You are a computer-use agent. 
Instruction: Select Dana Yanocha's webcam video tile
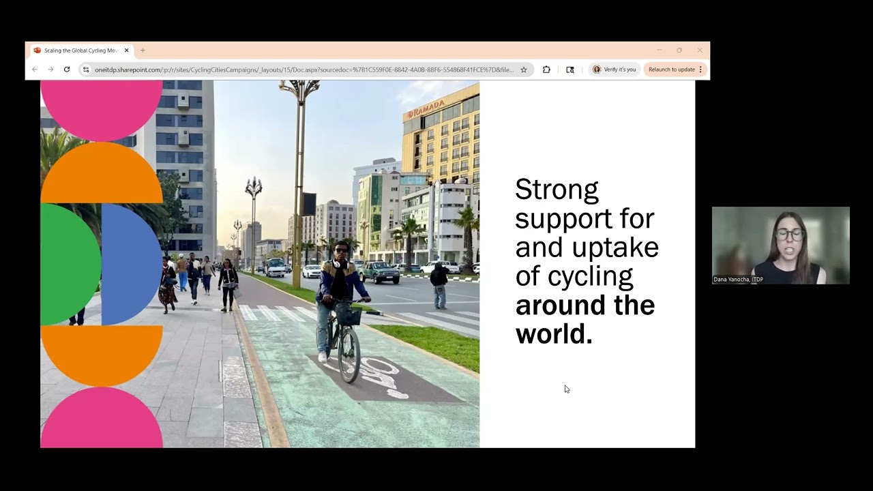tap(781, 245)
